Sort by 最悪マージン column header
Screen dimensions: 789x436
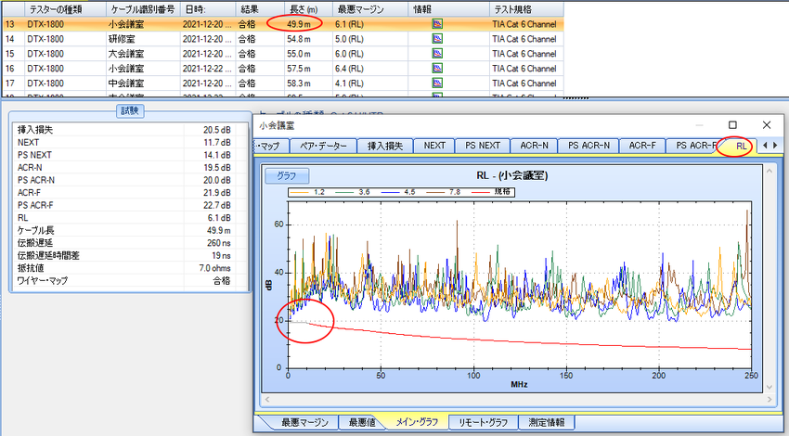(x=370, y=9)
